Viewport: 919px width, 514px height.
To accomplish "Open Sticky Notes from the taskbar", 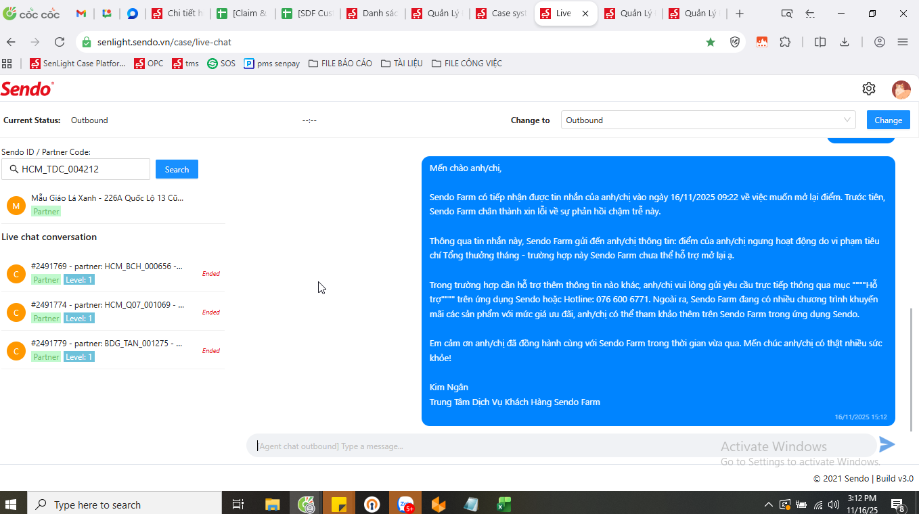I will coord(338,505).
